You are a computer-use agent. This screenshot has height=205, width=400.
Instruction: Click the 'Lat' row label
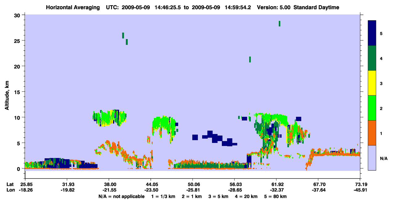tap(10, 184)
